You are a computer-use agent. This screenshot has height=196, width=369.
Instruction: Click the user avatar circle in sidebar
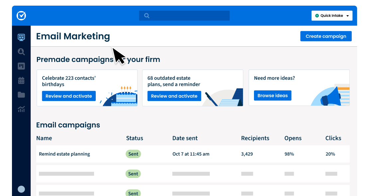21,189
